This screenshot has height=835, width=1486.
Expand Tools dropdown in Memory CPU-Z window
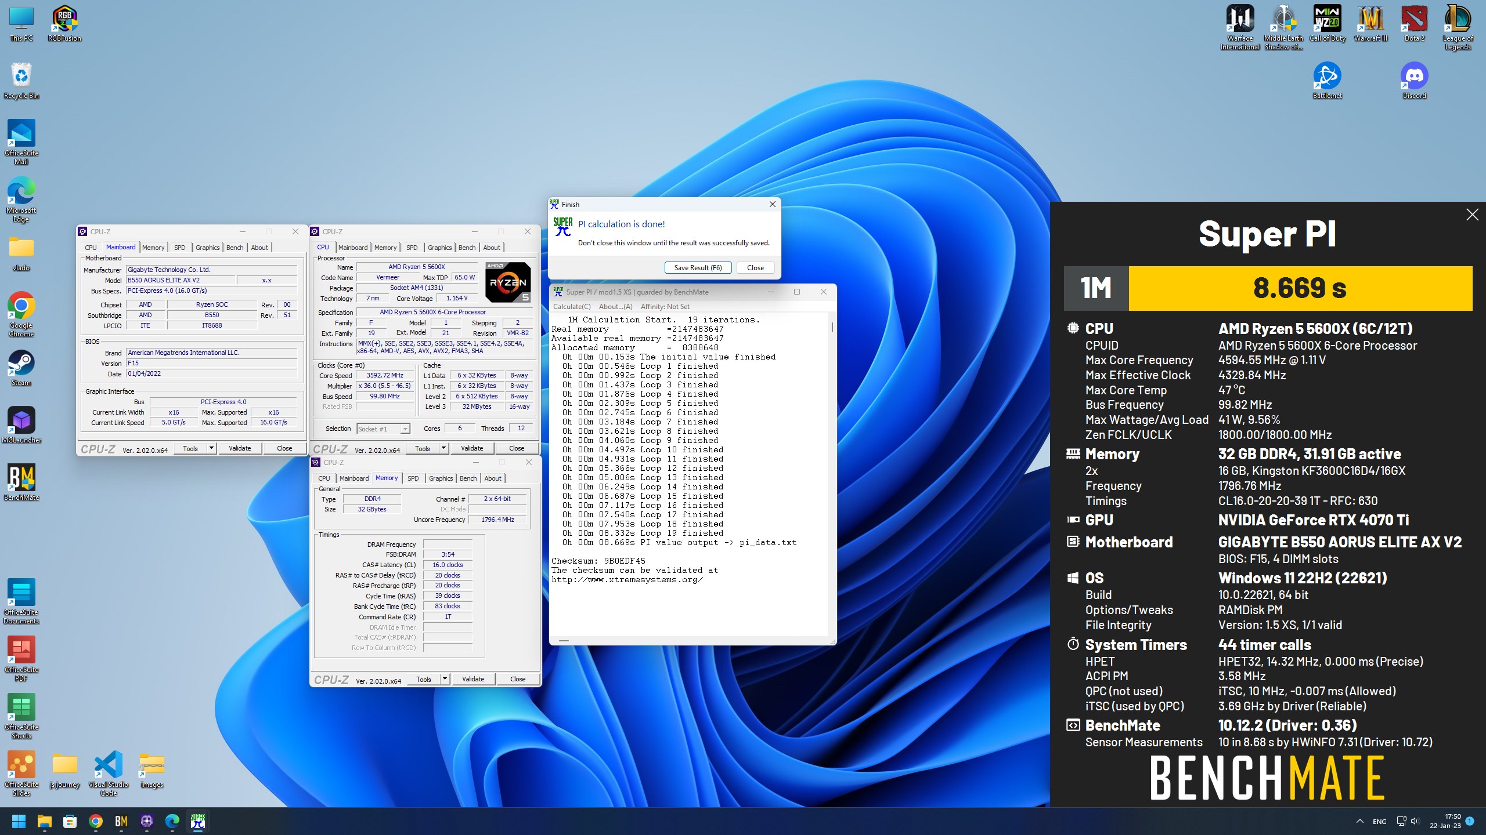tap(445, 679)
